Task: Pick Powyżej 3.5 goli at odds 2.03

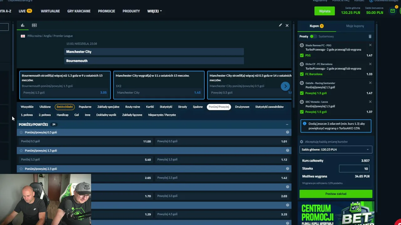Action: coord(222,196)
